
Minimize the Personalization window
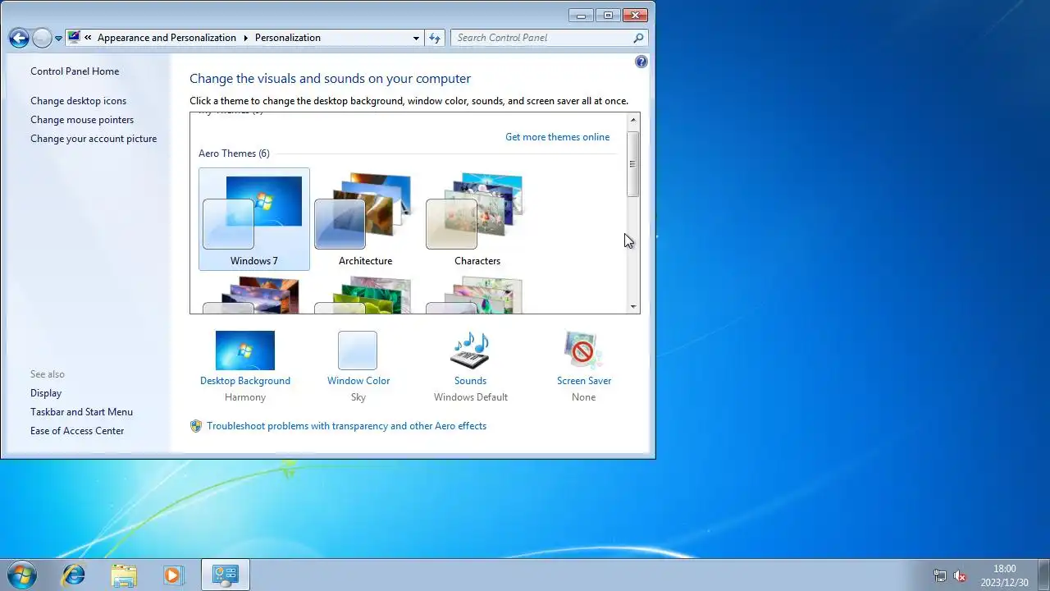pos(581,15)
